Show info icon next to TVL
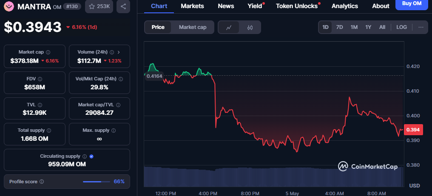Image resolution: width=432 pixels, height=196 pixels. tap(40, 105)
